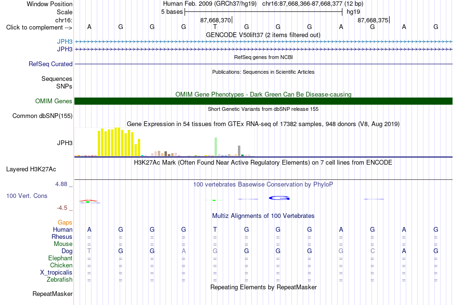Select the Elephant species row label

click(x=61, y=258)
